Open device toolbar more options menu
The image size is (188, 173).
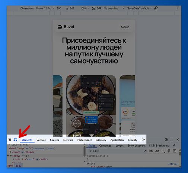pos(177,9)
